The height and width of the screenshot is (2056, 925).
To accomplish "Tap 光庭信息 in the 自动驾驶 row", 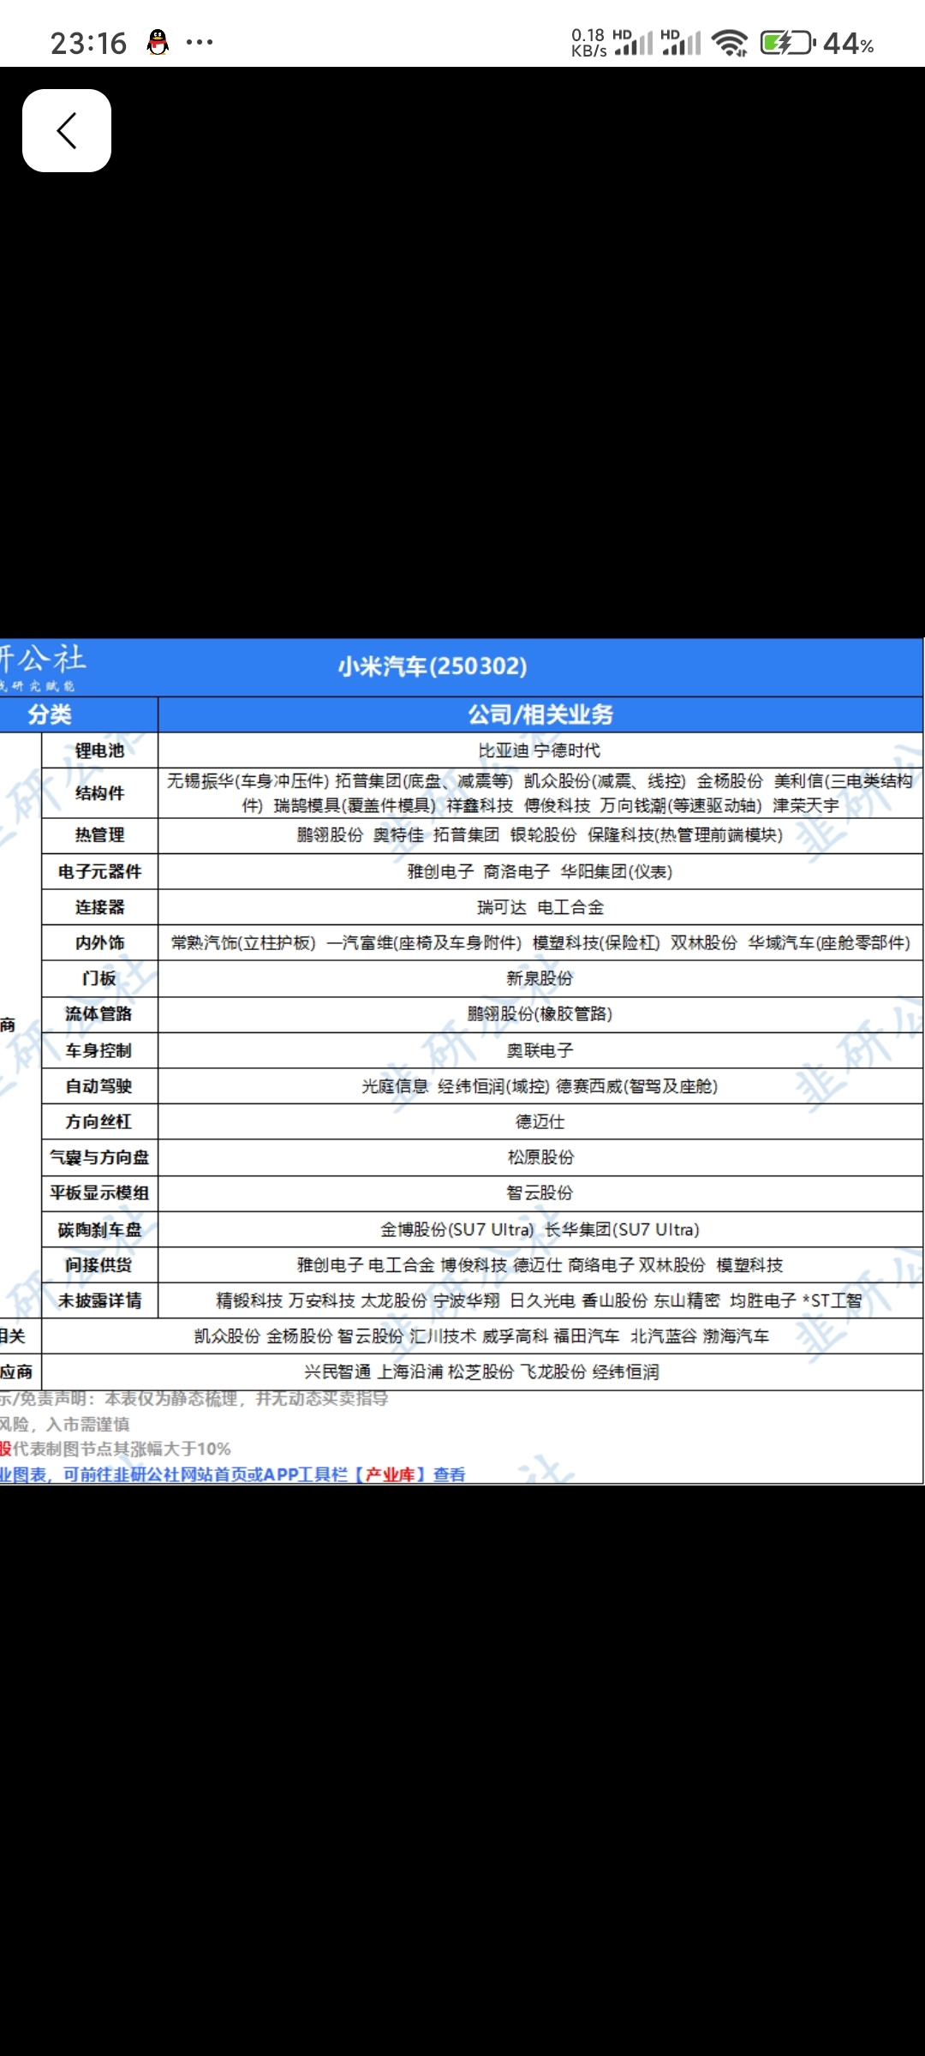I will click(x=395, y=1086).
